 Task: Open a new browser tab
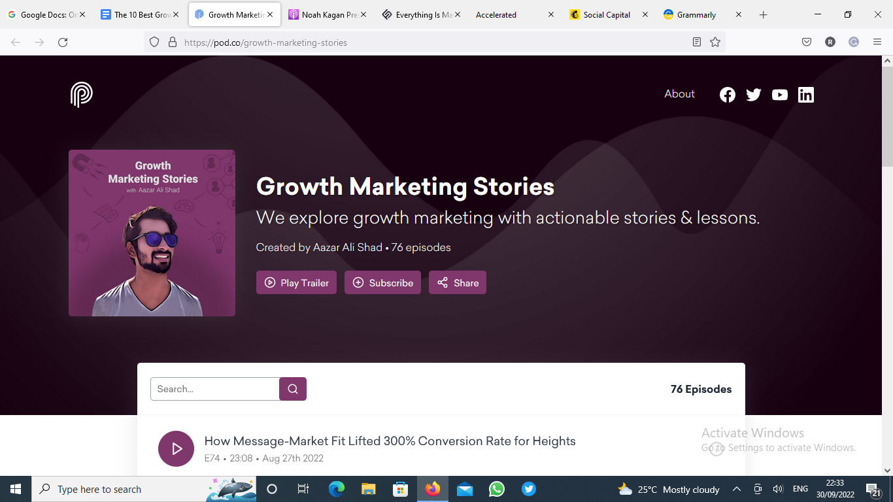(763, 14)
